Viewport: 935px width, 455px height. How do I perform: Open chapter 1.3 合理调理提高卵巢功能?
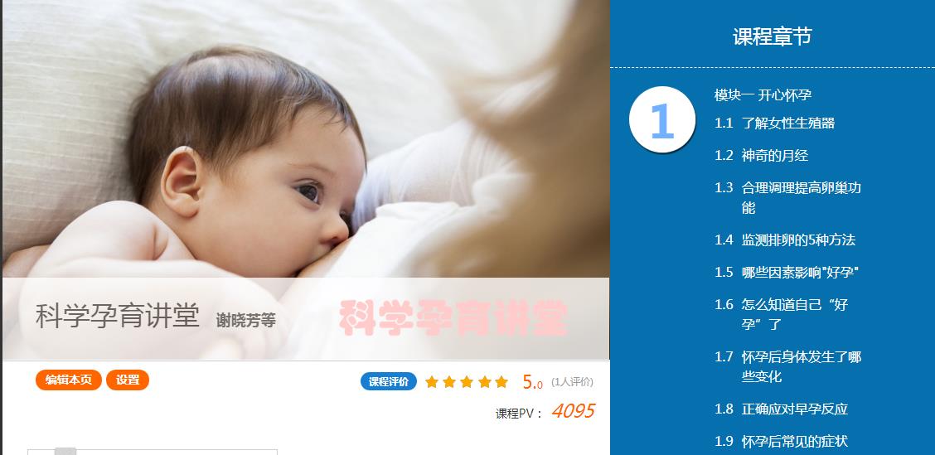point(787,197)
